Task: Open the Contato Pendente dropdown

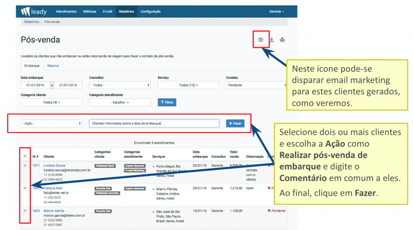Action: 256,85
